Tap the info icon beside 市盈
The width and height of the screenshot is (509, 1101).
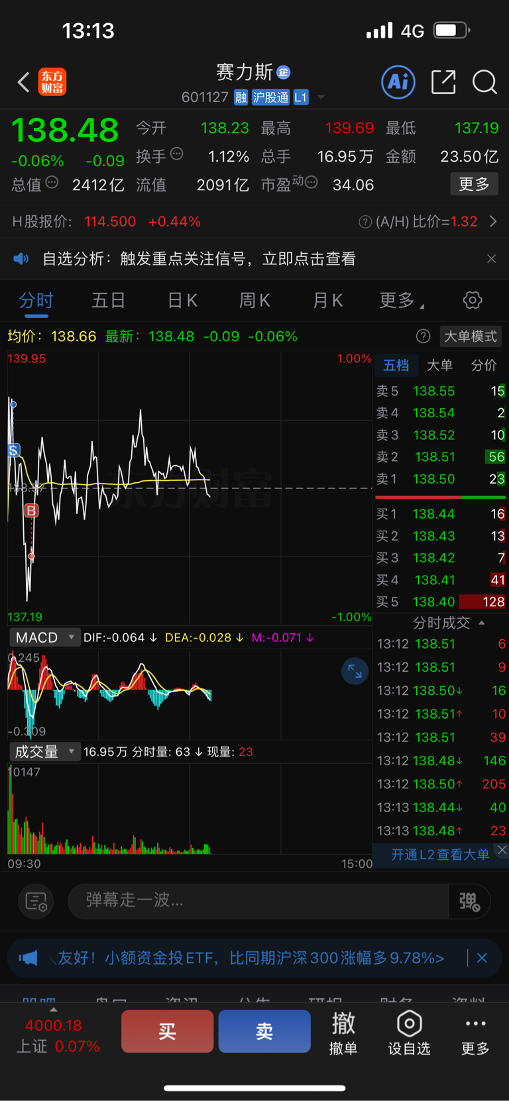point(311,182)
